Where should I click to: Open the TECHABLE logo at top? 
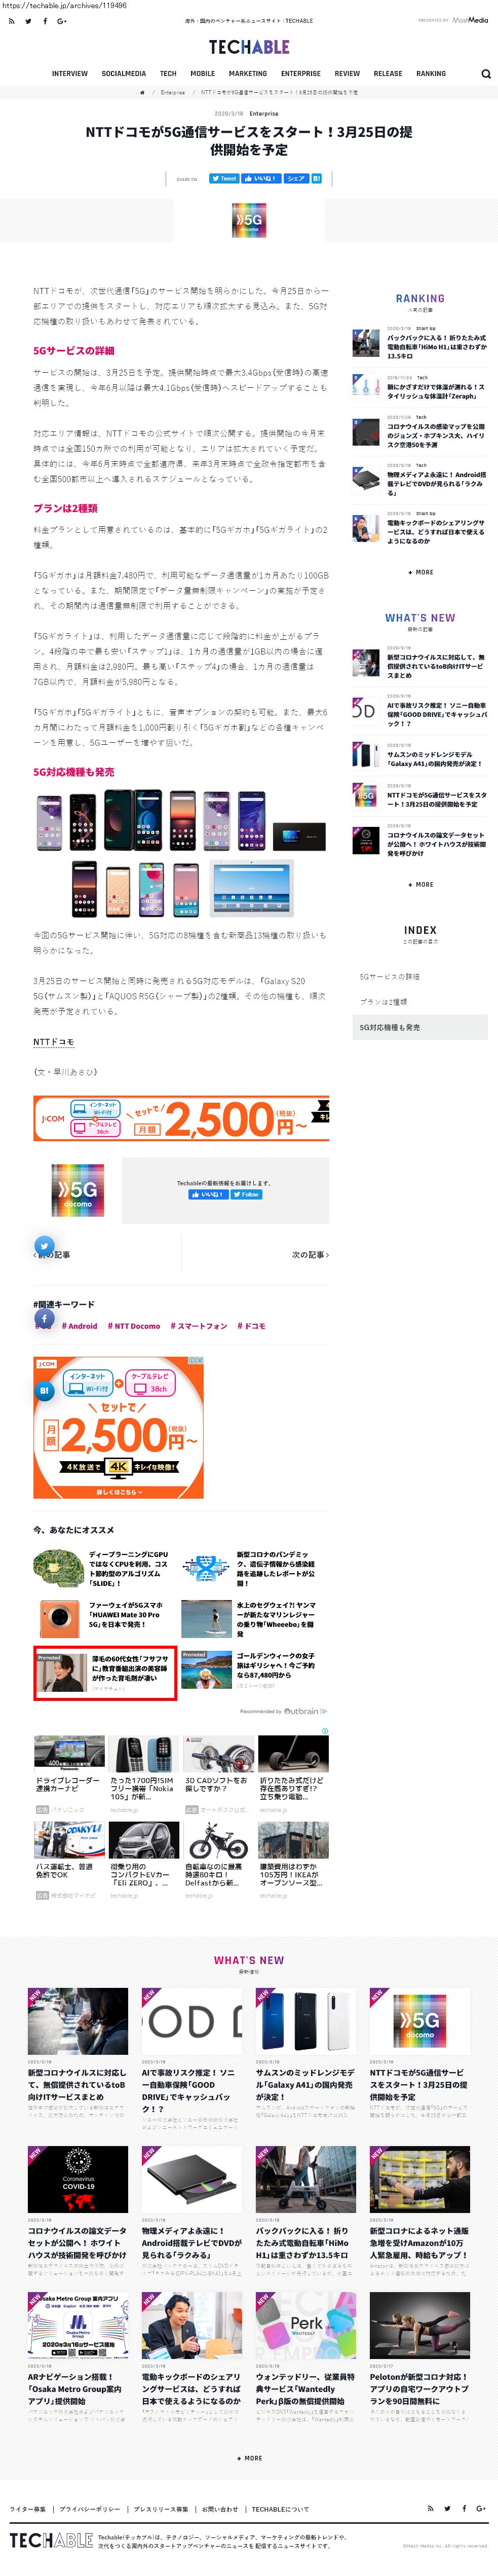(249, 47)
